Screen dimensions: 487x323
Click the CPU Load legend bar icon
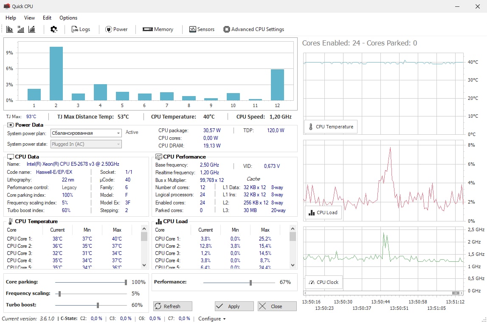(x=312, y=212)
